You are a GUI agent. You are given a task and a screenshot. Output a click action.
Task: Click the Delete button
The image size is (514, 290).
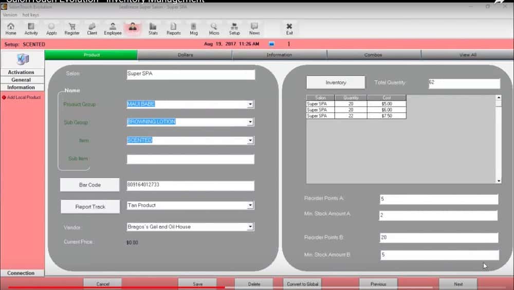click(254, 284)
